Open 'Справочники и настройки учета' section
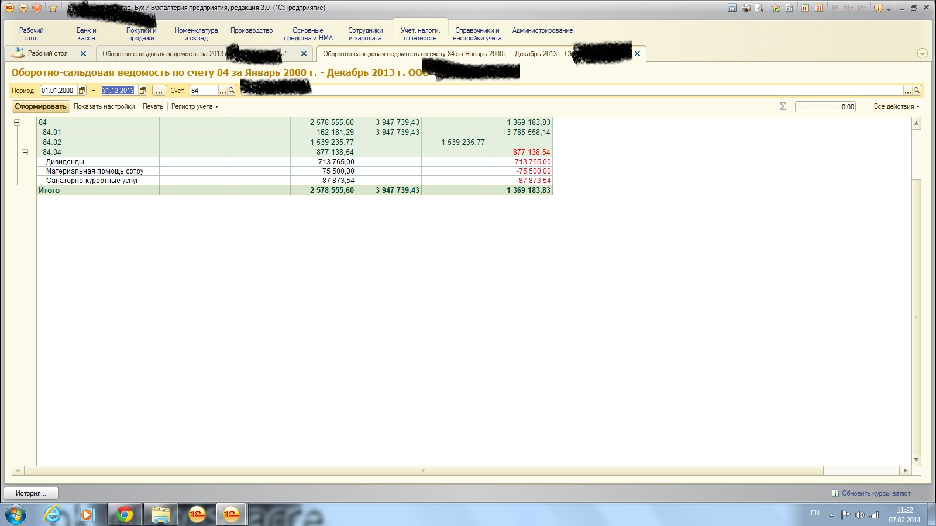This screenshot has width=936, height=526. (477, 34)
